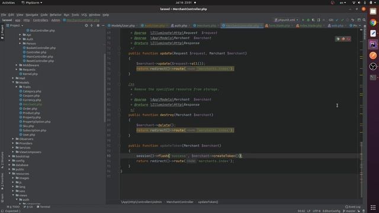Image resolution: width=379 pixels, height=213 pixels.
Task: Expand the Middleware folder
Action: pos(17,65)
